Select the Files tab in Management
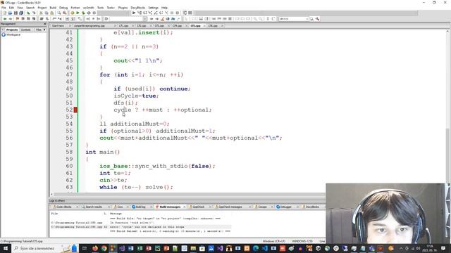Viewport: 451px width, 253px height. (x=39, y=30)
